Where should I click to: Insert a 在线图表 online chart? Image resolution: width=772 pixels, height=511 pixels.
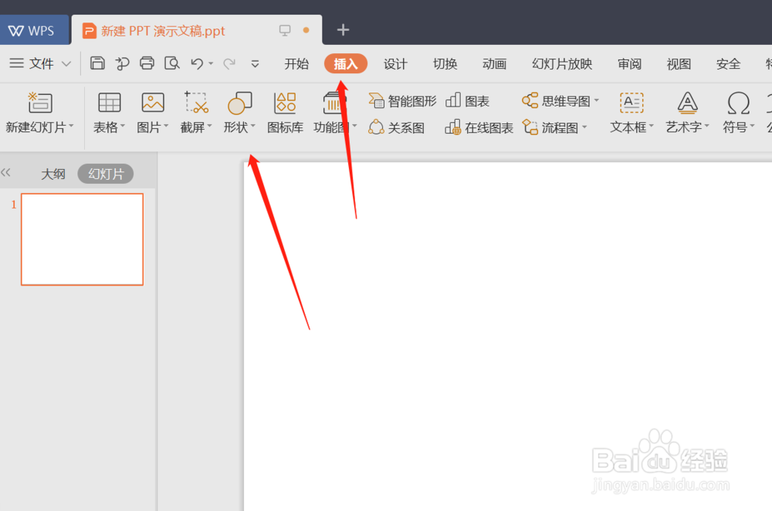coord(479,127)
